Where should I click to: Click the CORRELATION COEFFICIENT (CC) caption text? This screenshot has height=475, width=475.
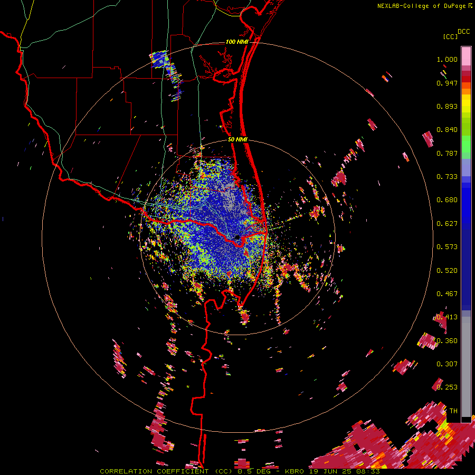(x=167, y=471)
